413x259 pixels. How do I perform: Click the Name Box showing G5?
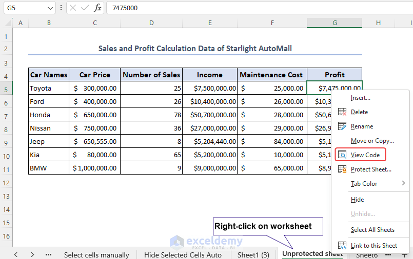26,8
